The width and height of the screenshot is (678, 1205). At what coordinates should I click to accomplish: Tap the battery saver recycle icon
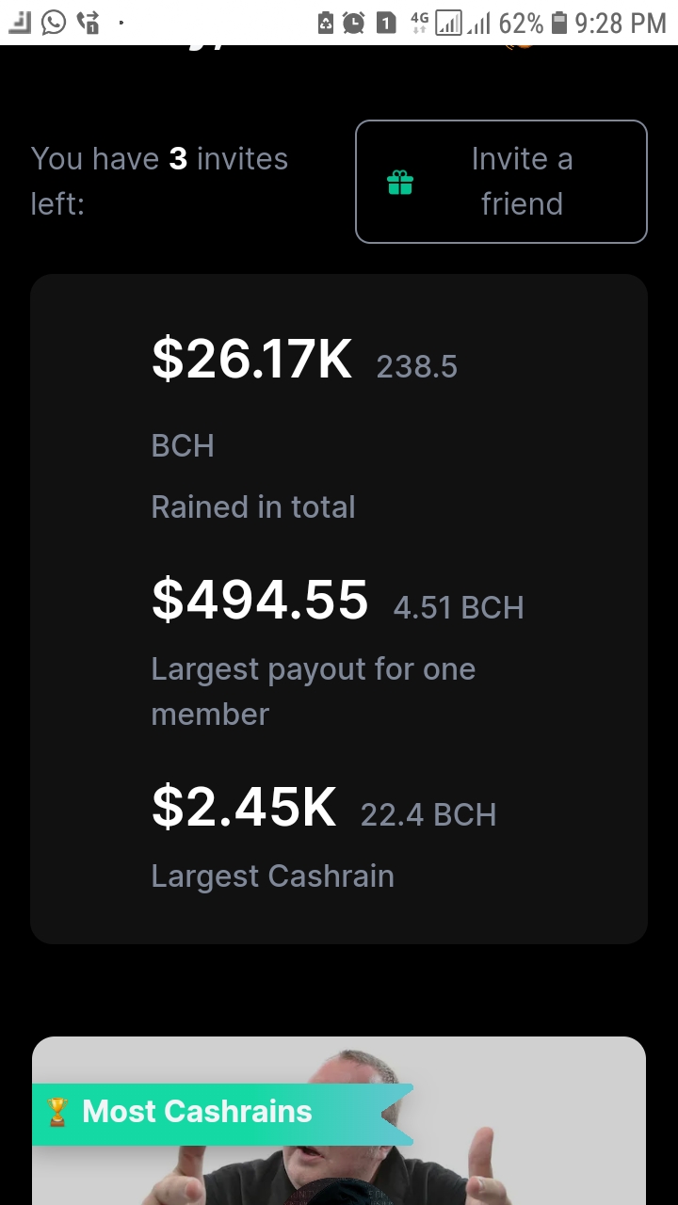point(326,23)
